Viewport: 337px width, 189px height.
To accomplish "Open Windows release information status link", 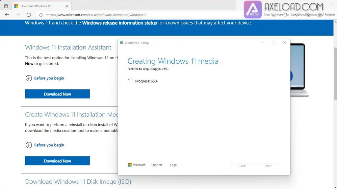I will pos(119,23).
